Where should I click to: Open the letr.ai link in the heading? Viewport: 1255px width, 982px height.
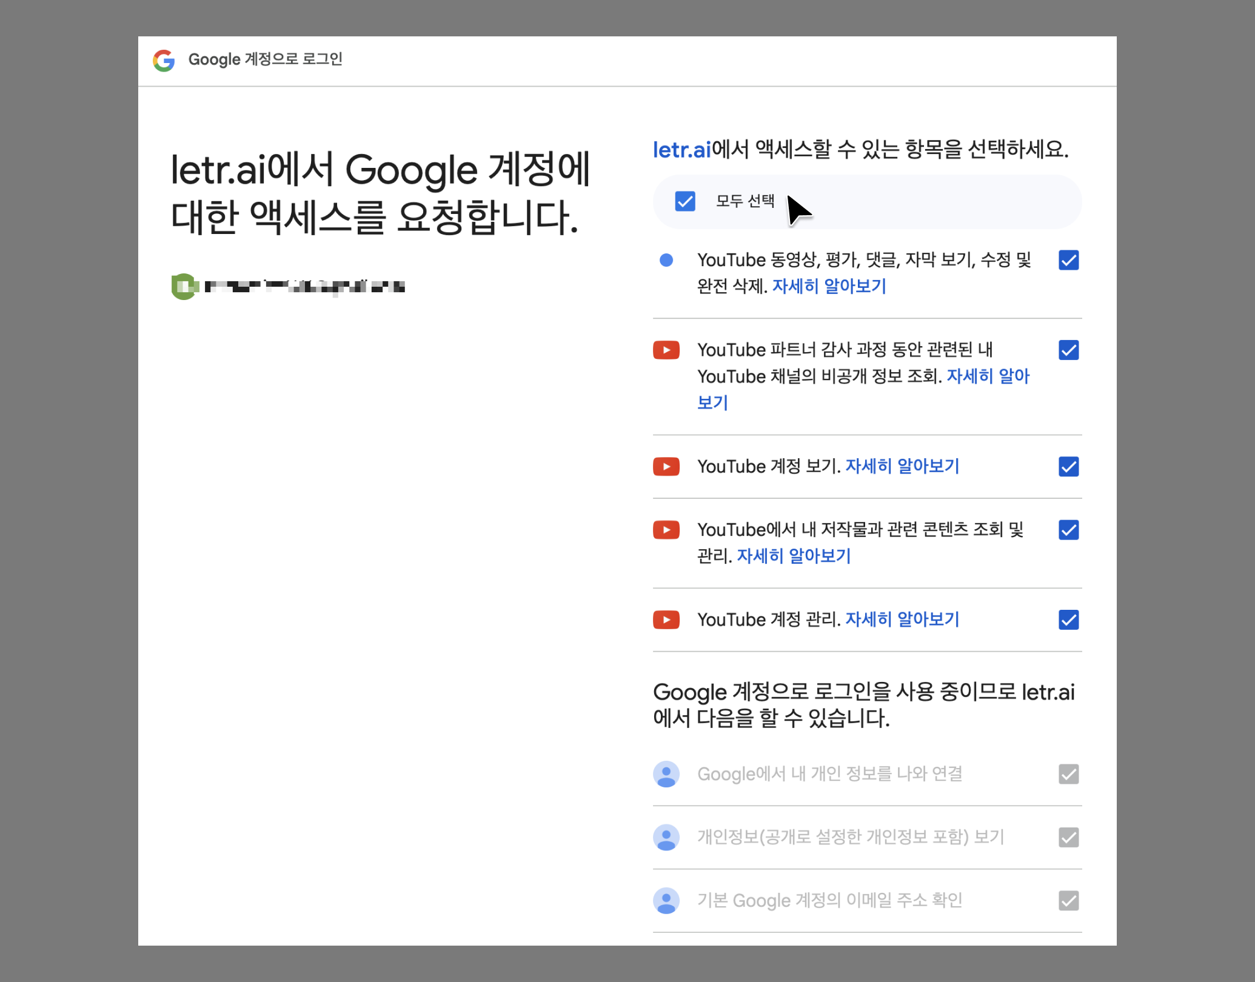tap(681, 149)
